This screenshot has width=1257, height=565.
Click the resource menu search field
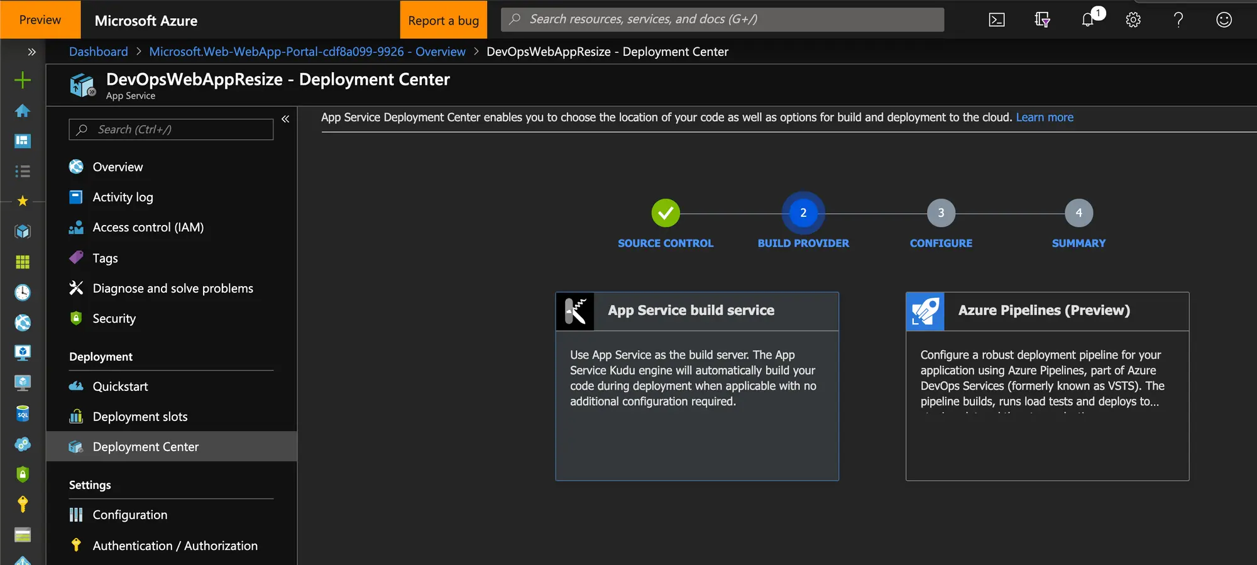[x=171, y=129]
